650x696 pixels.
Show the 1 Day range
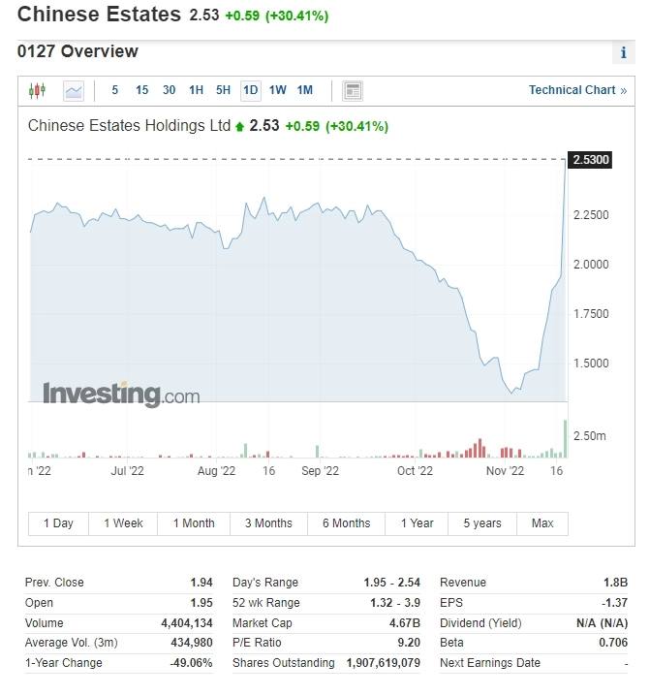click(58, 523)
